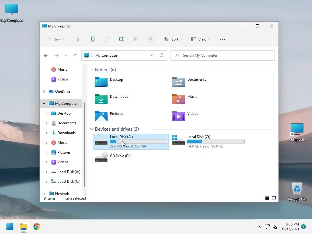The height and width of the screenshot is (234, 312).
Task: Launch Chrome from taskbar
Action: pos(37,227)
